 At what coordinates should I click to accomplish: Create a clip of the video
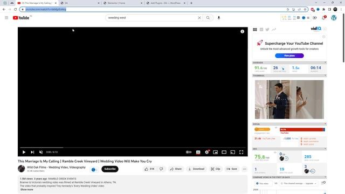(215, 169)
